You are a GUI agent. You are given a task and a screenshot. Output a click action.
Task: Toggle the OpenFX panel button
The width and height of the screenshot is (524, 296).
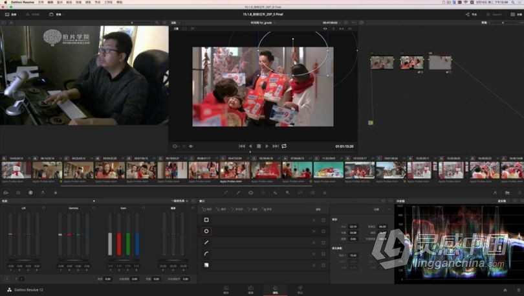click(494, 14)
